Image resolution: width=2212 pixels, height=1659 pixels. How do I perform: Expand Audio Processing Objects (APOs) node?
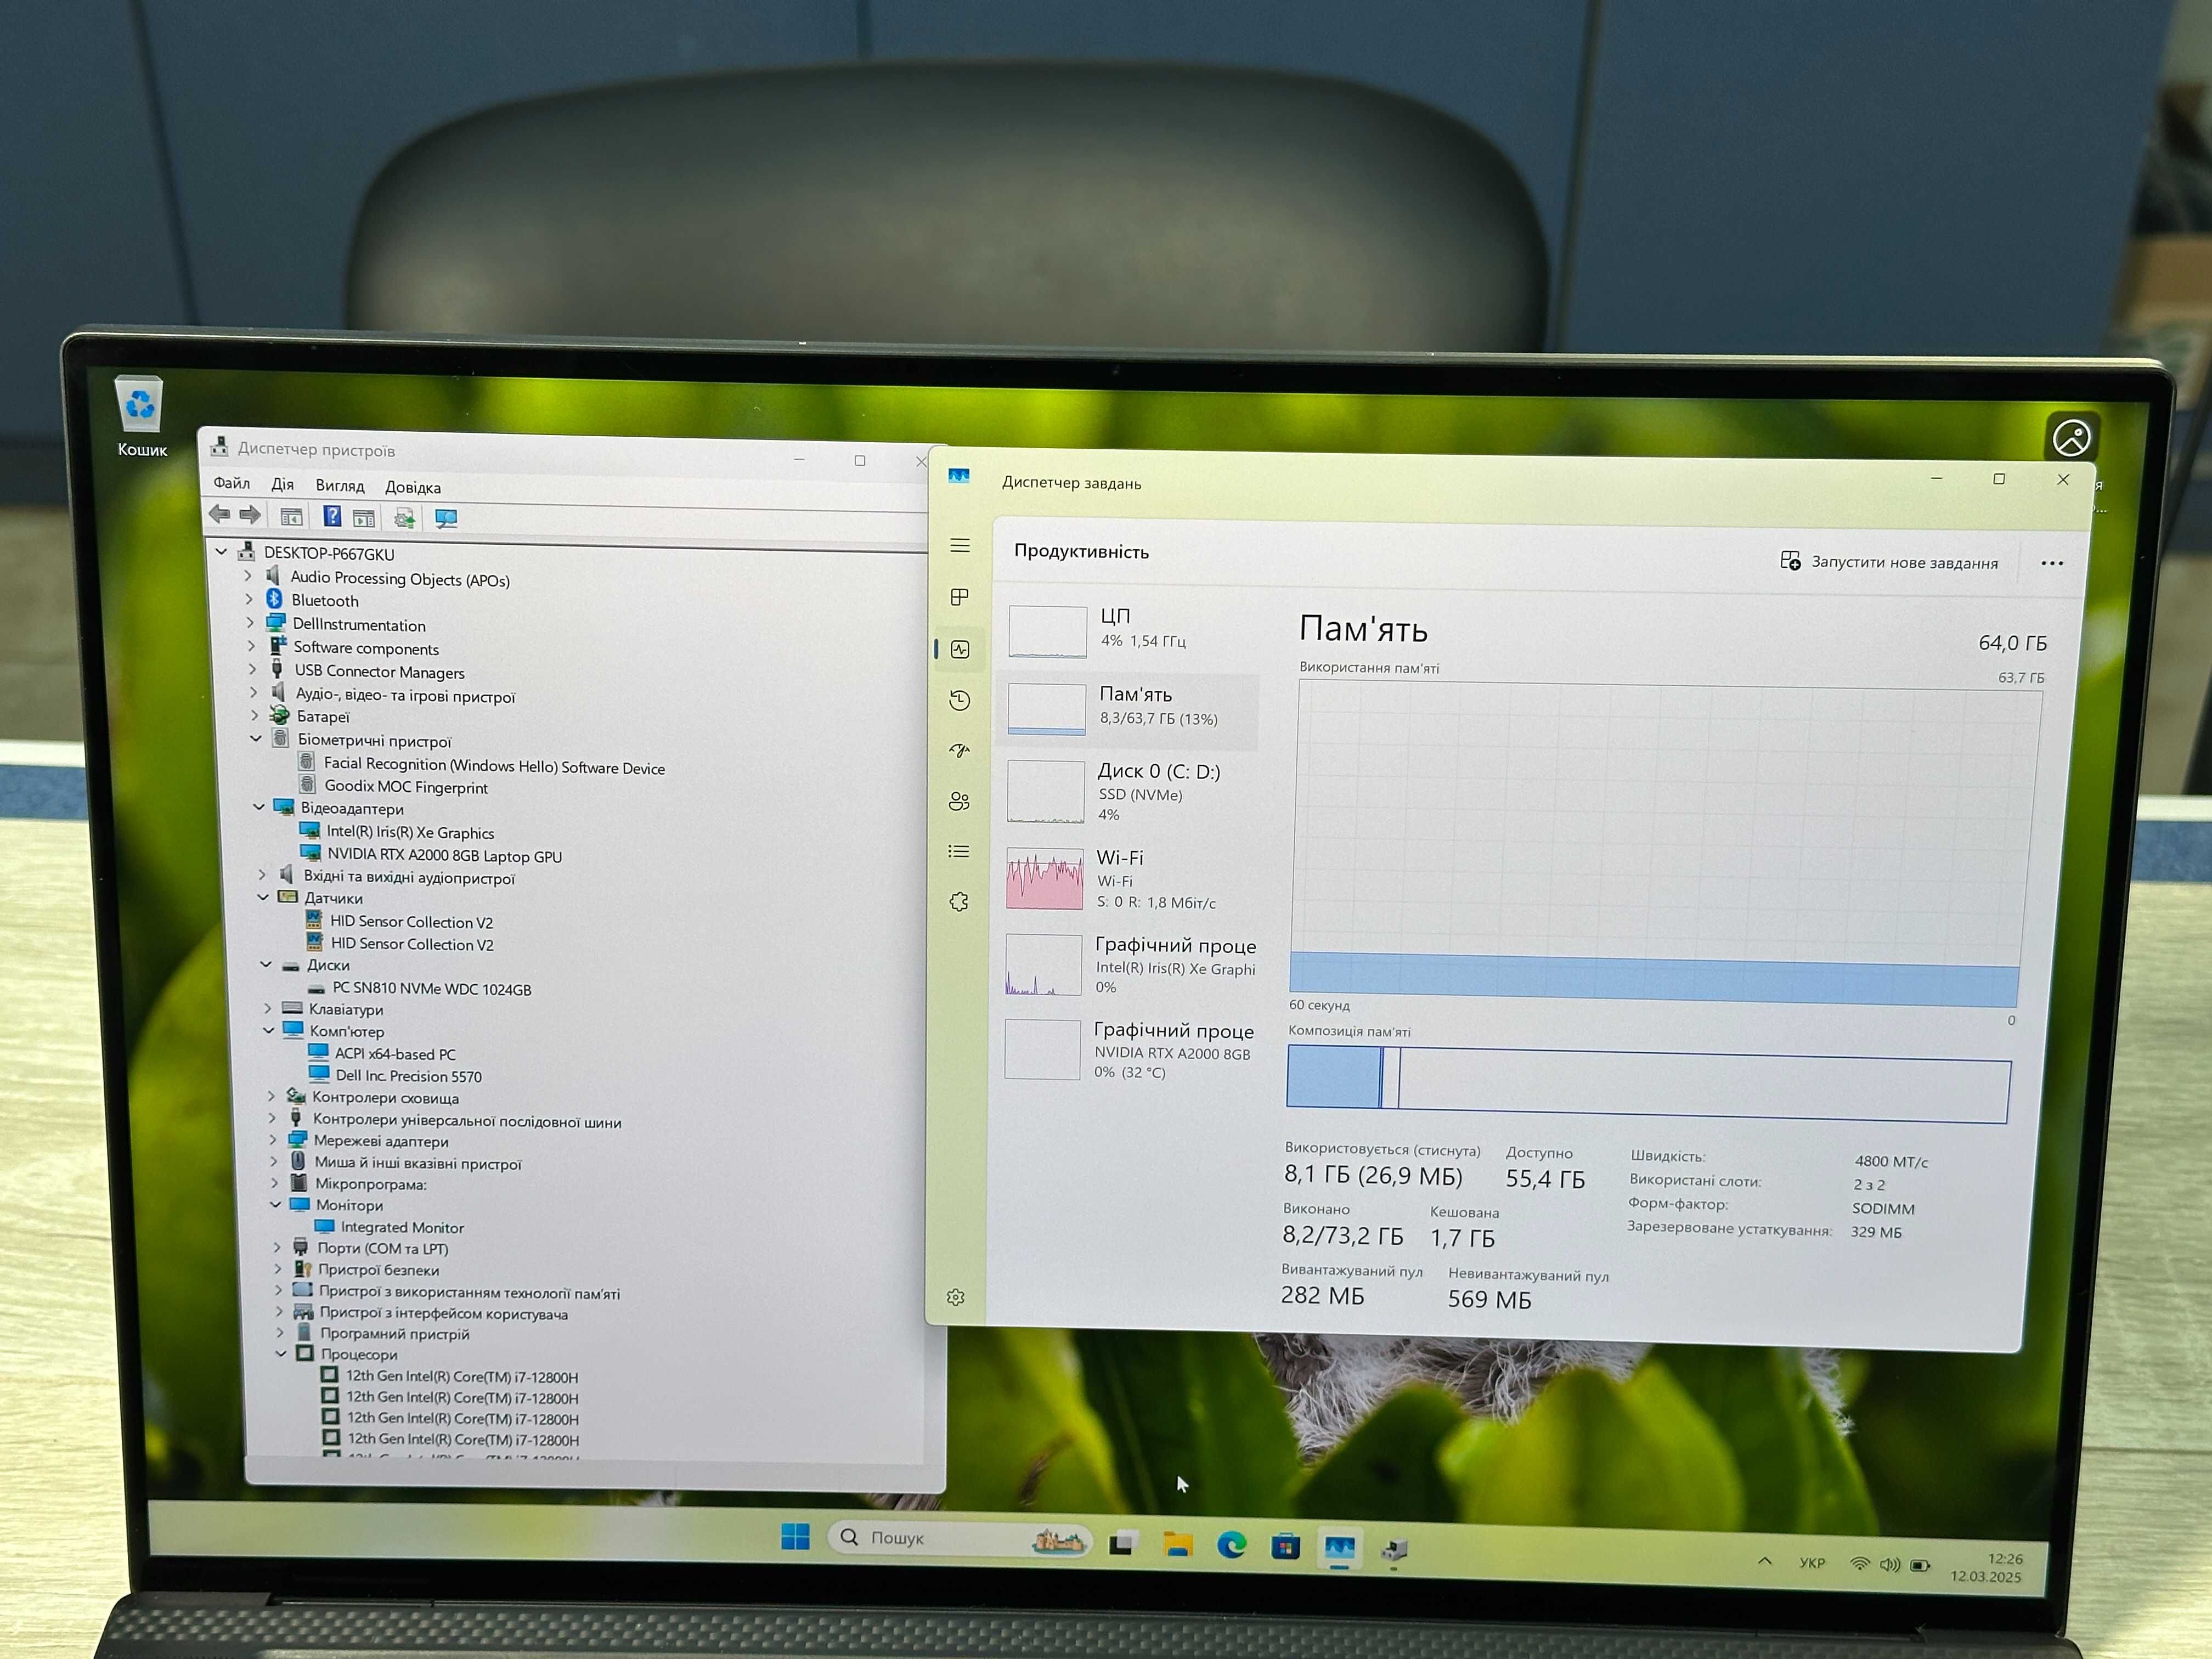(248, 576)
